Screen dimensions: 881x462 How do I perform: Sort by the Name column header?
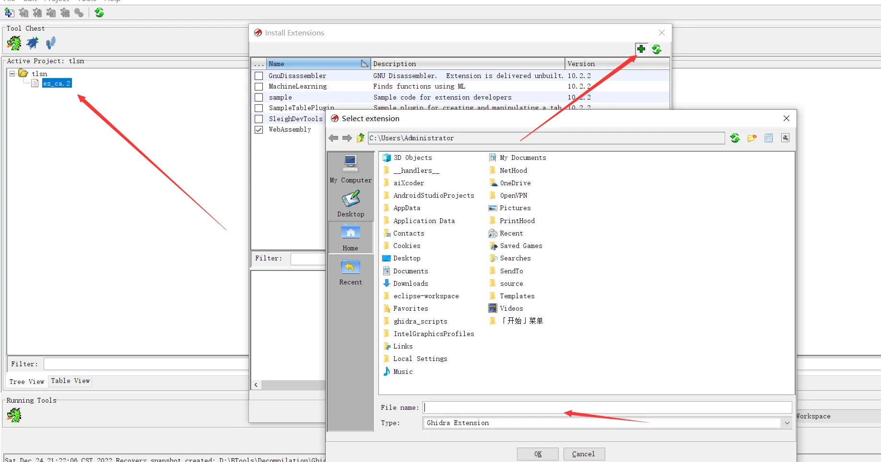tap(318, 64)
